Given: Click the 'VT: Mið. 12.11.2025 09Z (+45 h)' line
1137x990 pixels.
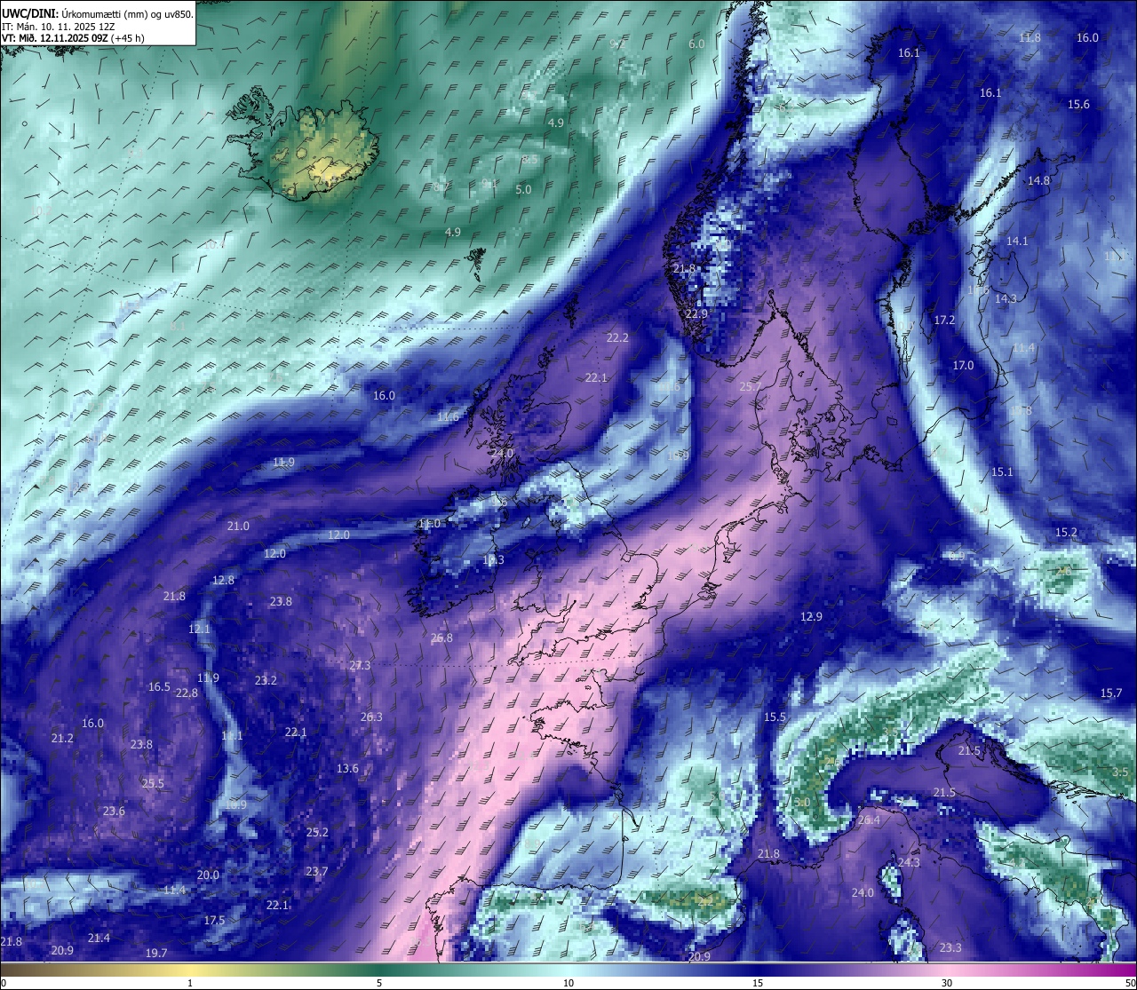Looking at the screenshot, I should (73, 38).
